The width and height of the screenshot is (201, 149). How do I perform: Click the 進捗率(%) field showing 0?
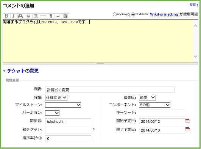(68, 139)
